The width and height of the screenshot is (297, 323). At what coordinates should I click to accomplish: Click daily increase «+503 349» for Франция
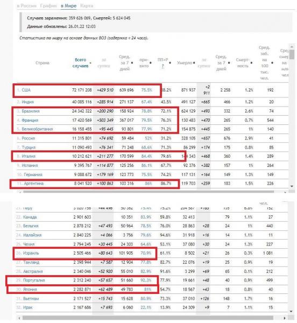click(x=105, y=120)
